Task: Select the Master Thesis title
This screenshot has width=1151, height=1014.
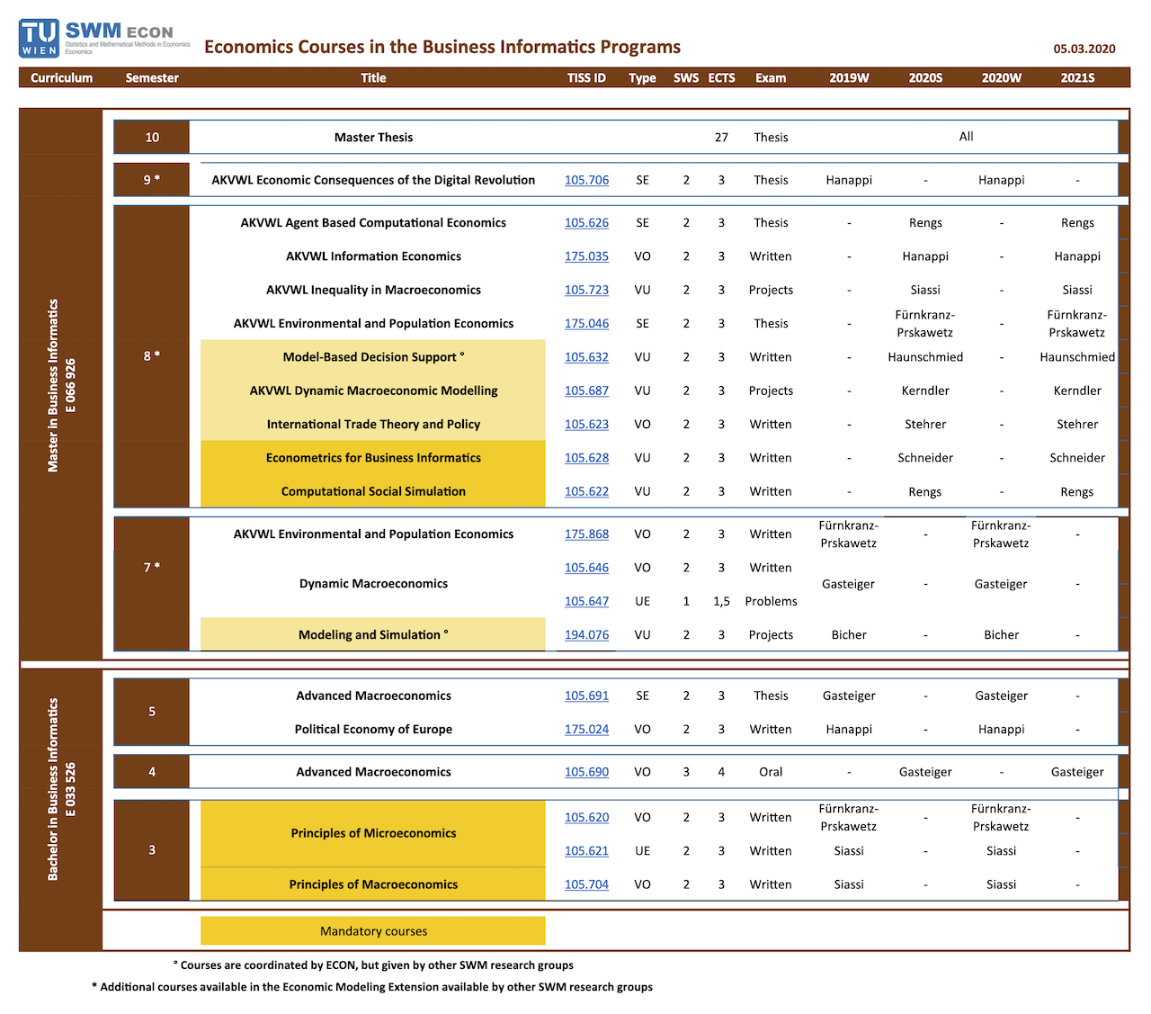Action: [x=373, y=138]
